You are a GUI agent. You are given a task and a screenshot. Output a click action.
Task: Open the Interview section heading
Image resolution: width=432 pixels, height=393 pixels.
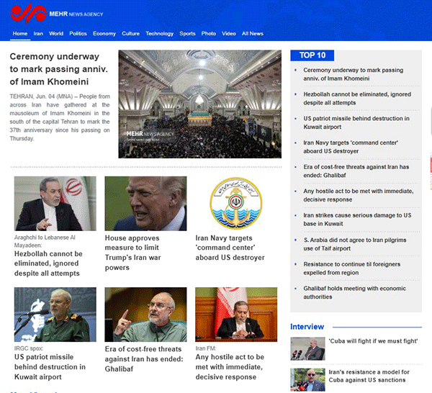click(307, 327)
